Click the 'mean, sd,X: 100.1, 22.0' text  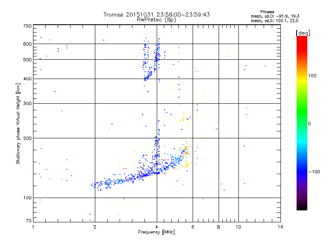tap(274, 21)
